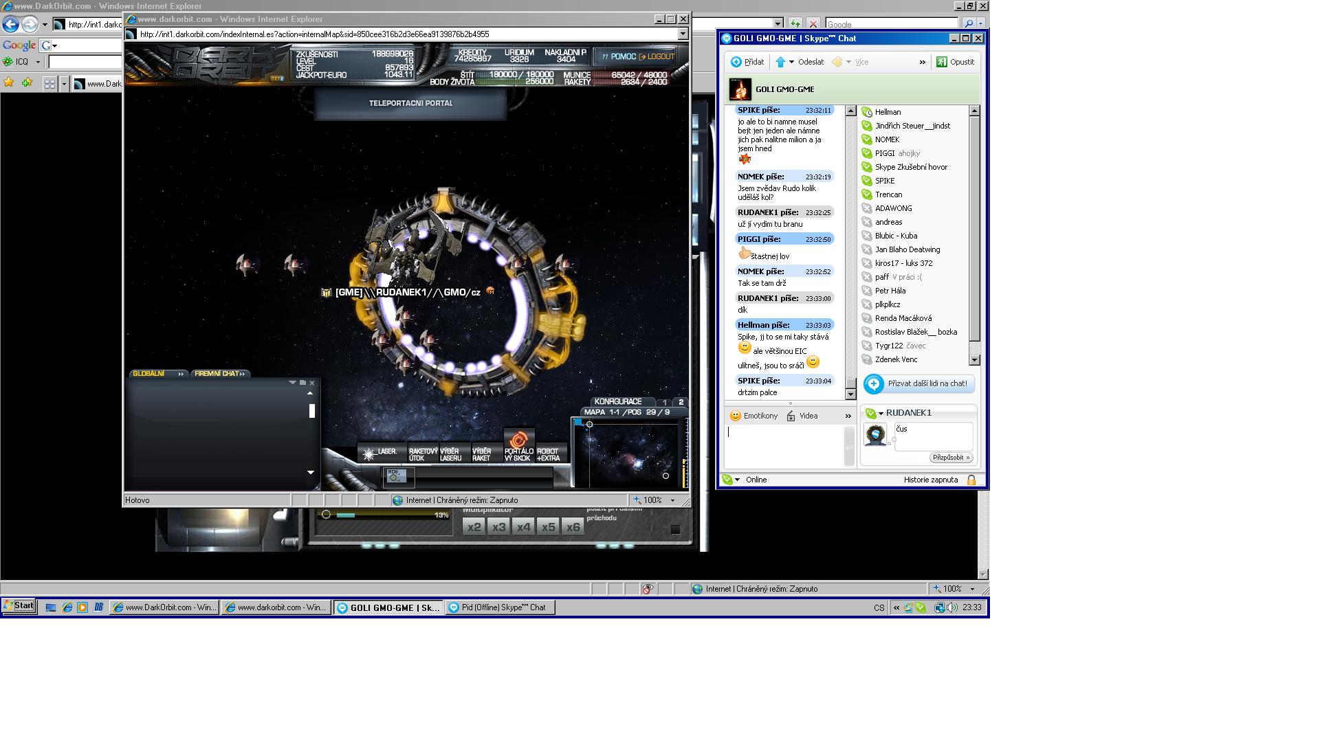Image resolution: width=1320 pixels, height=749 pixels.
Task: Click Přidat add-contact icon in Skype
Action: click(x=736, y=62)
